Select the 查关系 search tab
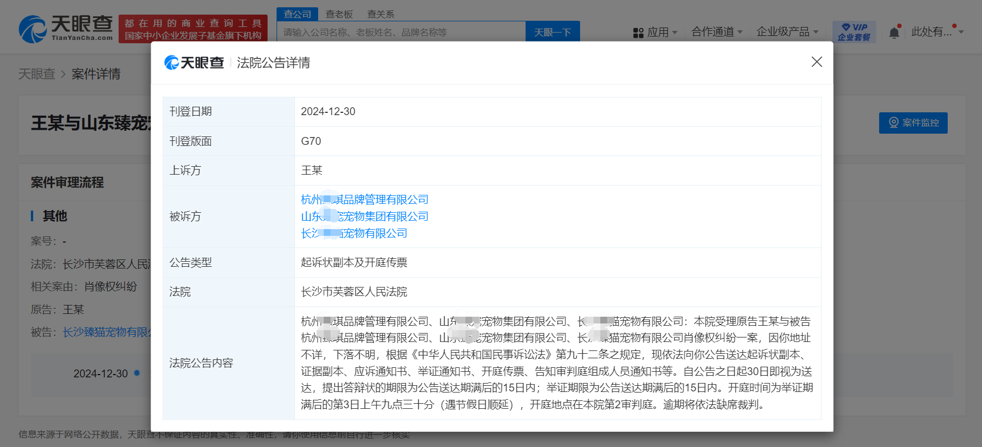 coord(381,14)
